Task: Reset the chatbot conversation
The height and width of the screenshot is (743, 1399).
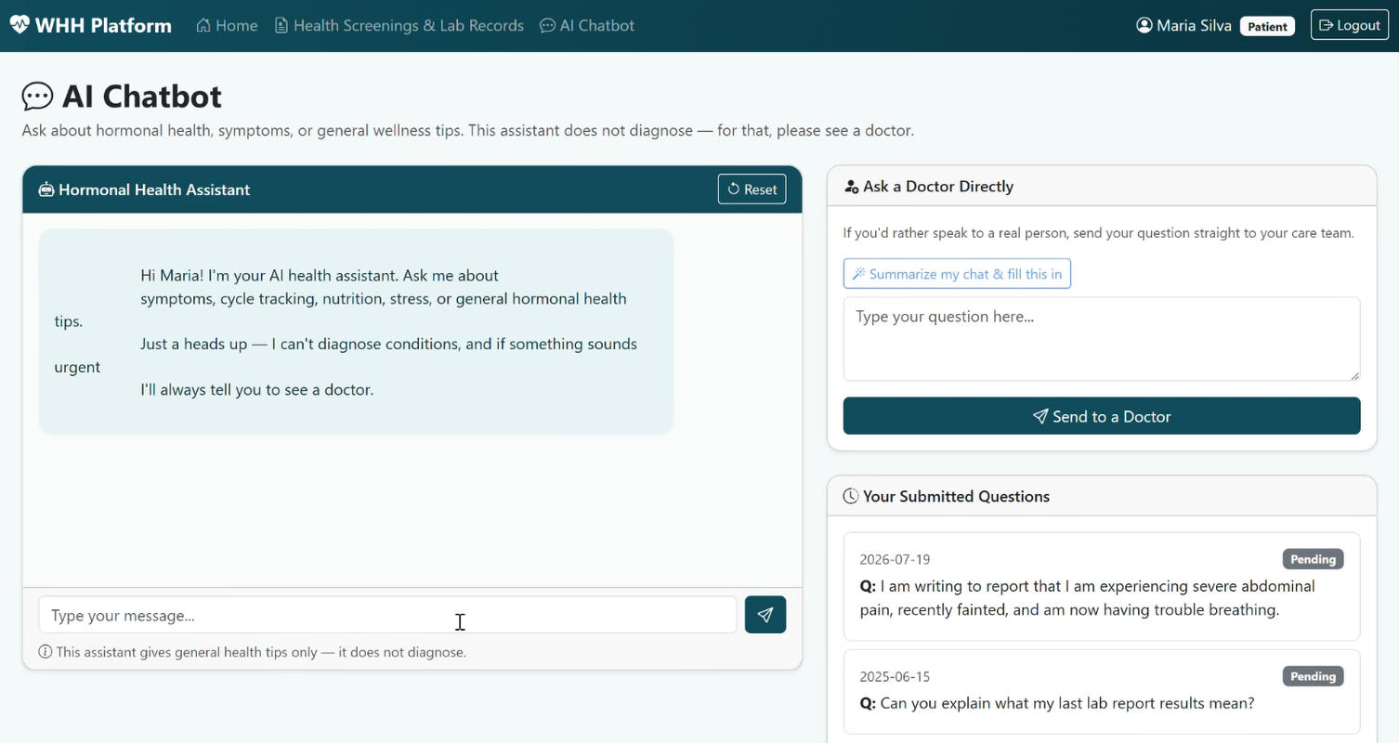Action: 752,189
